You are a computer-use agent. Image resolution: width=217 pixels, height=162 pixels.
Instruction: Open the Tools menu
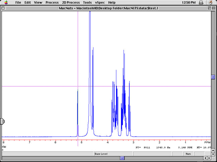[x=87, y=2]
